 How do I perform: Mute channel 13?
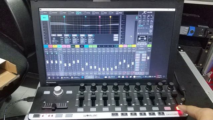pos(99,73)
